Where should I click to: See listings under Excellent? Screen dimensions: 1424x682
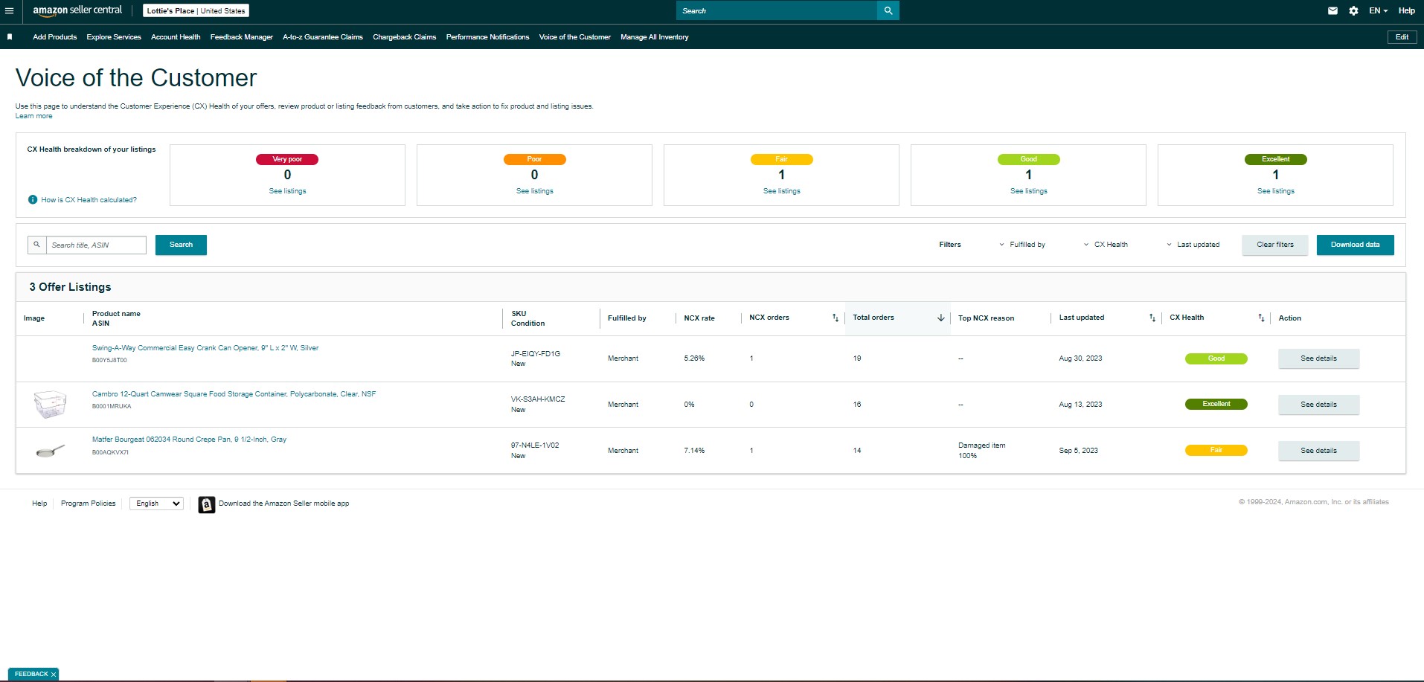tap(1276, 191)
